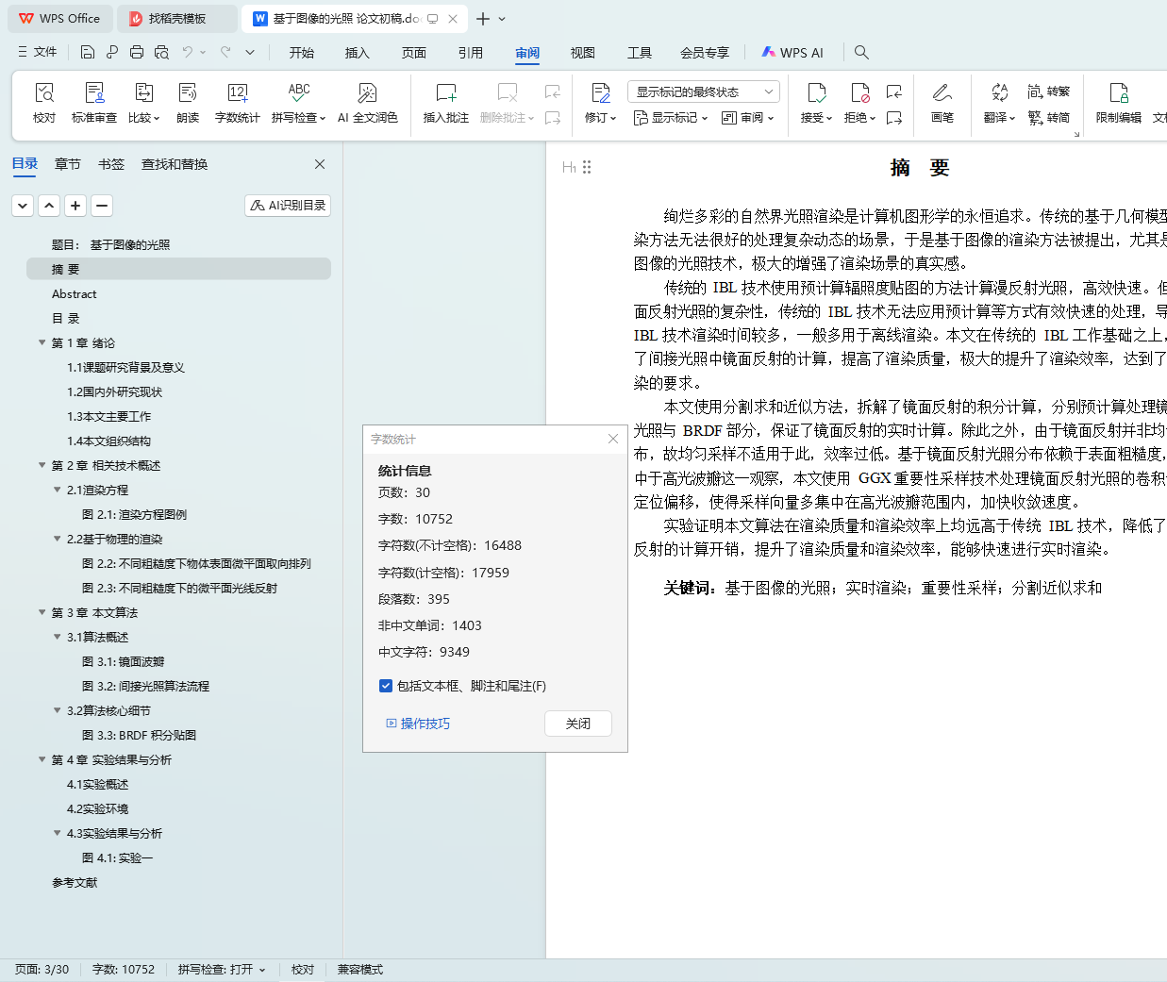Viewport: 1167px width, 982px height.
Task: Jump to 图 3.3: BRDF 积分贴图 entry
Action: (139, 735)
